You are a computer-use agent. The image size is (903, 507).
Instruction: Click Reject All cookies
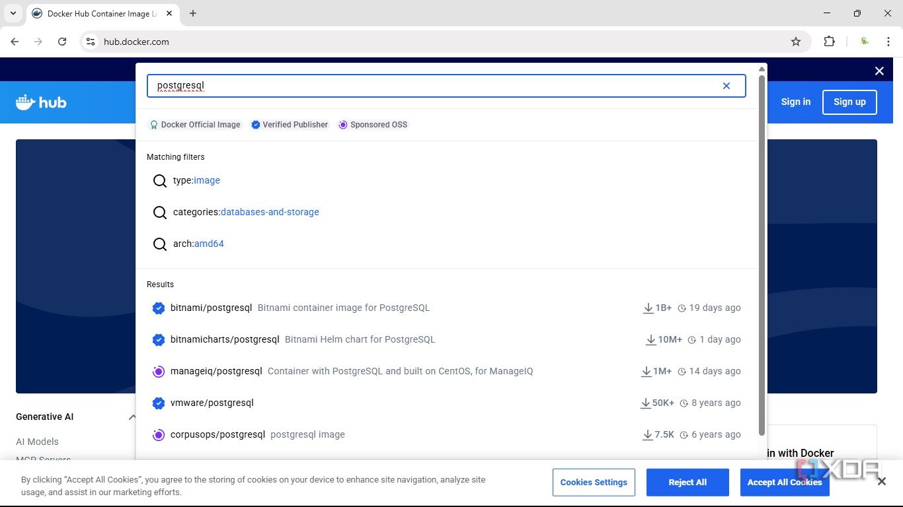tap(687, 483)
